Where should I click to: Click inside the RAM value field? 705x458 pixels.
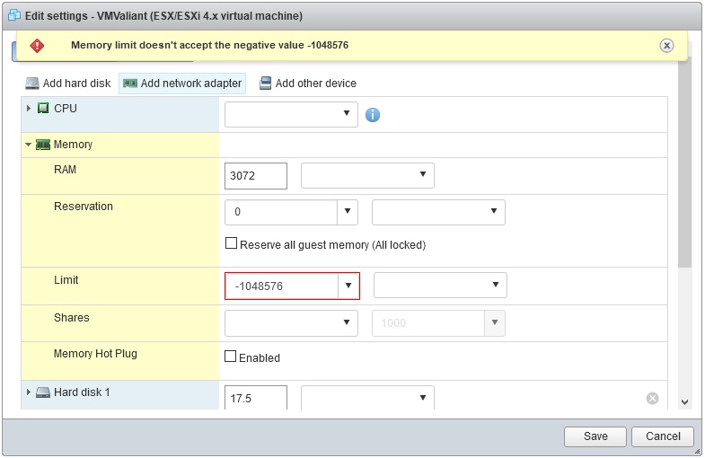[256, 176]
